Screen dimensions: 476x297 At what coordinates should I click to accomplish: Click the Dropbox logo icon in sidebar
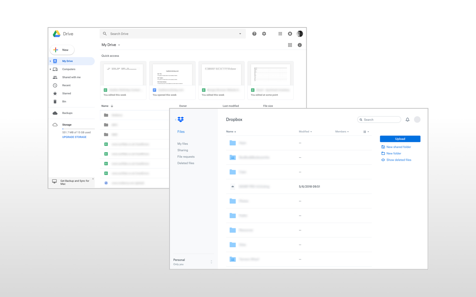point(181,119)
